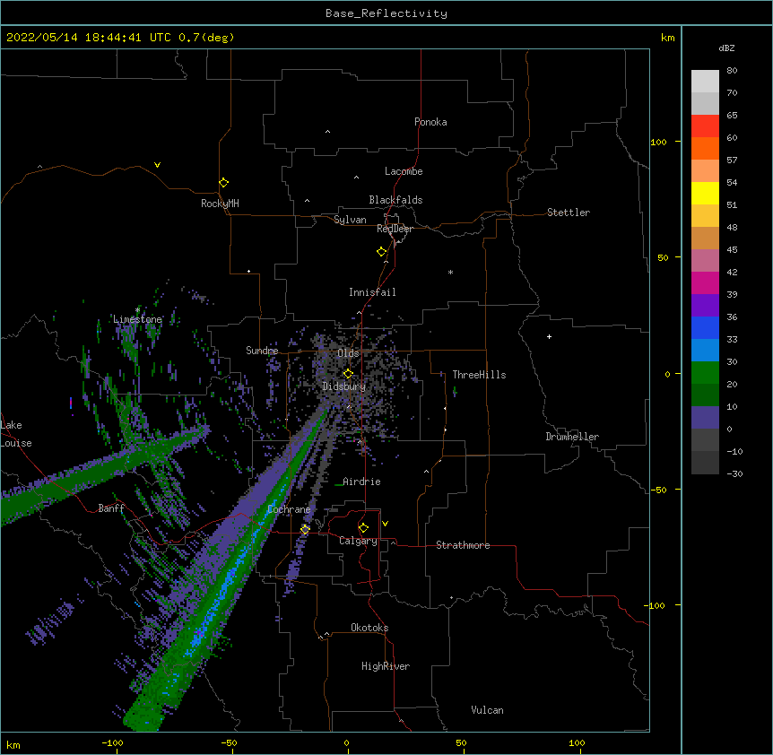
Task: Click the RockyMH label
Action: 220,204
